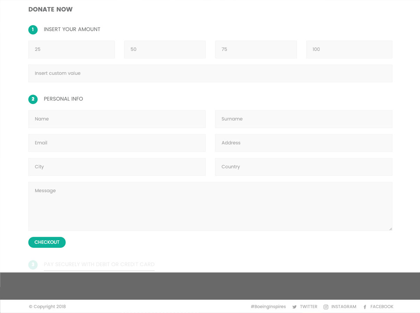
Task: Click the Instagram camera icon
Action: coord(326,307)
